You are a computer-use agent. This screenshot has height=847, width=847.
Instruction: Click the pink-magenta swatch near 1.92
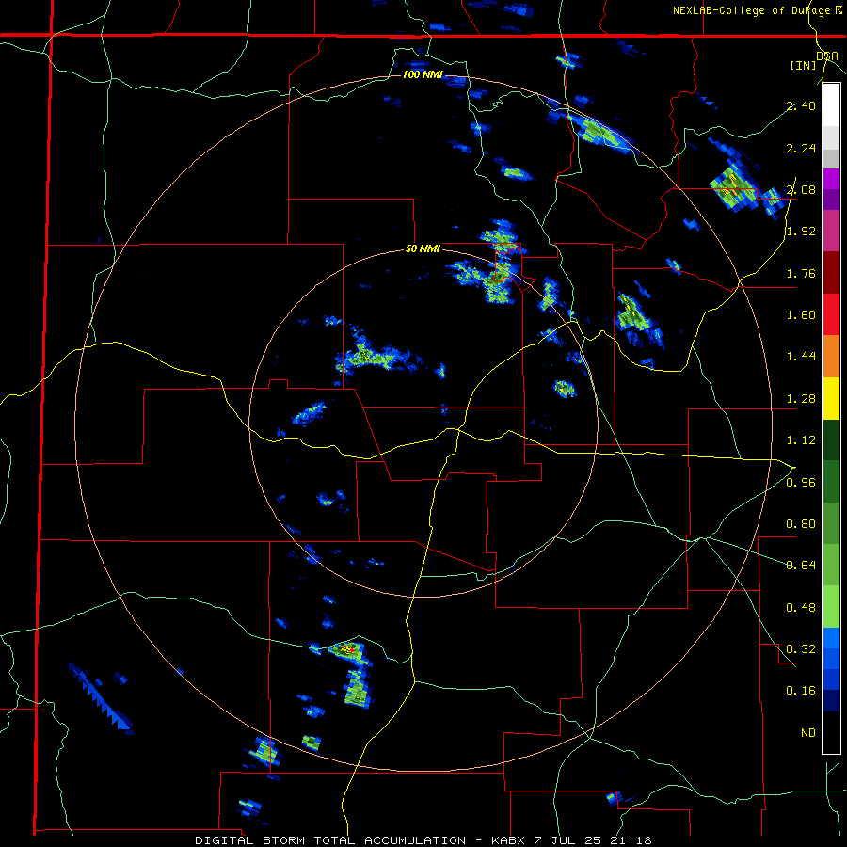[831, 231]
